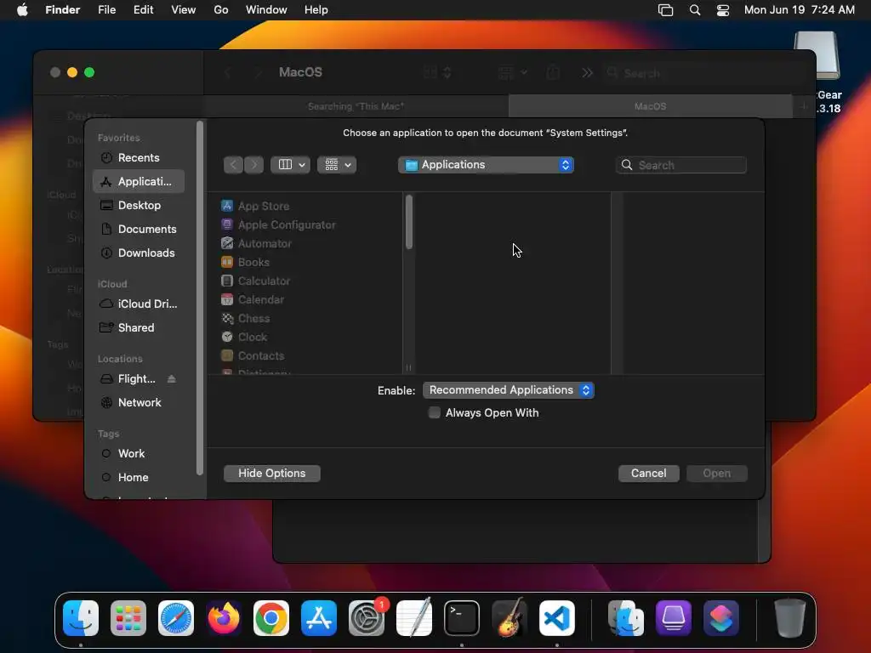Click the menu bar date and time
This screenshot has width=871, height=653.
click(800, 10)
